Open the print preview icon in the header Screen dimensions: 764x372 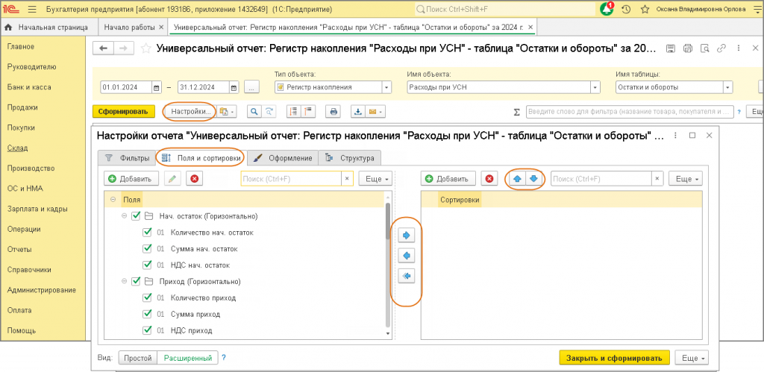(704, 48)
